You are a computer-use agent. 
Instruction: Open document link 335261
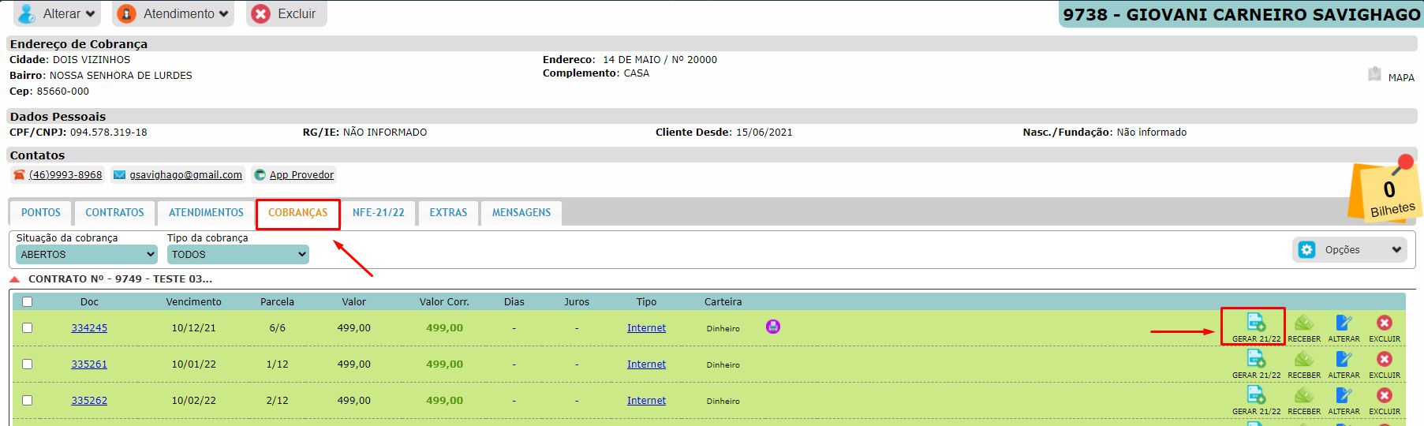[x=89, y=364]
